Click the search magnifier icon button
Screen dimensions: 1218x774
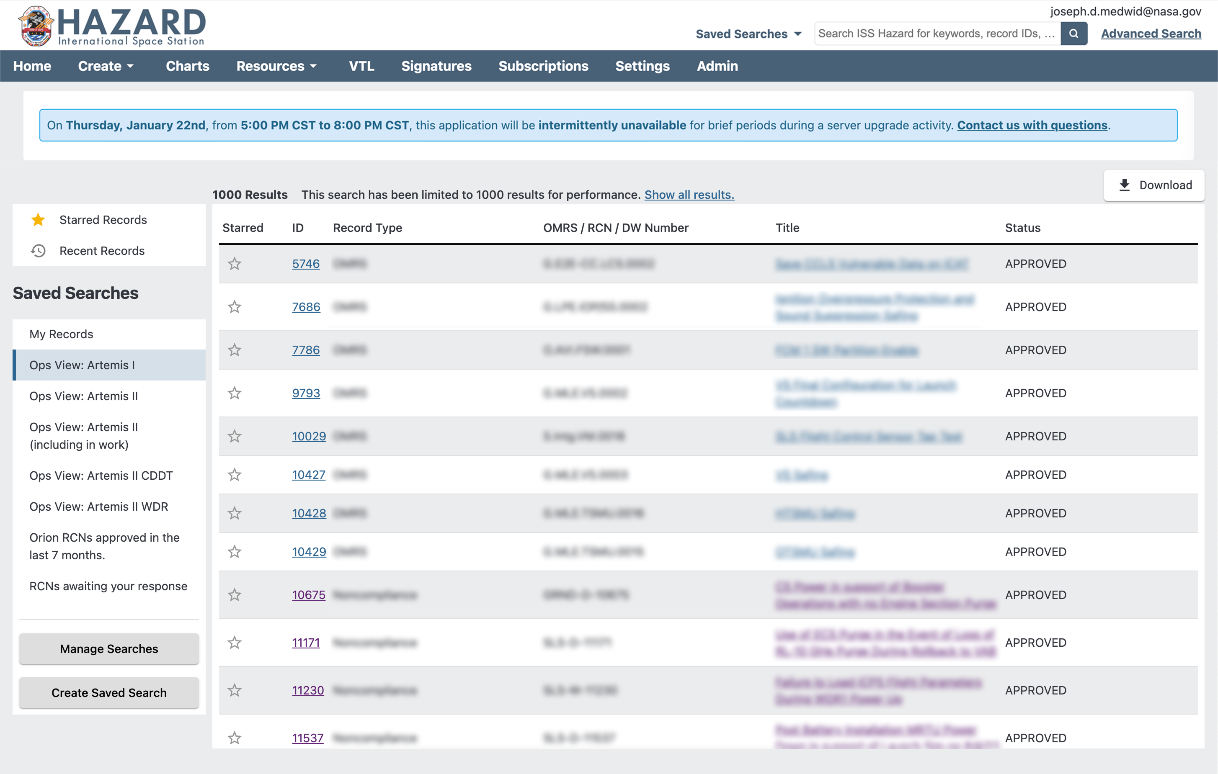(1073, 33)
